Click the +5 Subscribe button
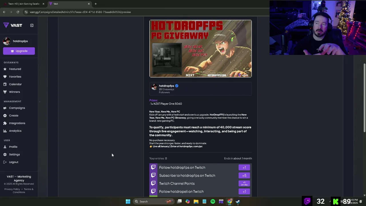 244,175
